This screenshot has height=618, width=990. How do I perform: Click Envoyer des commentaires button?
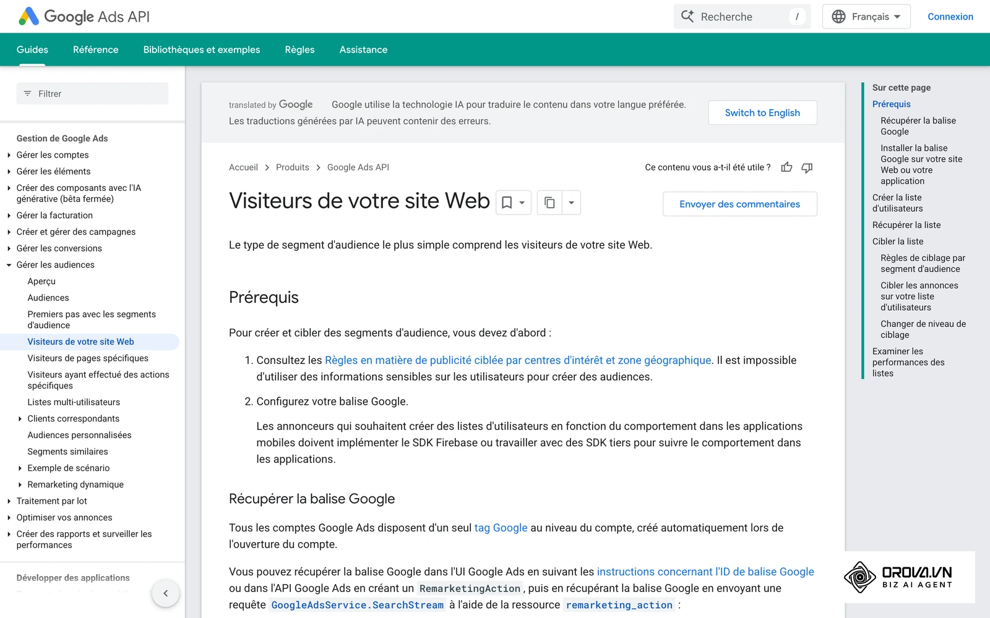point(739,204)
